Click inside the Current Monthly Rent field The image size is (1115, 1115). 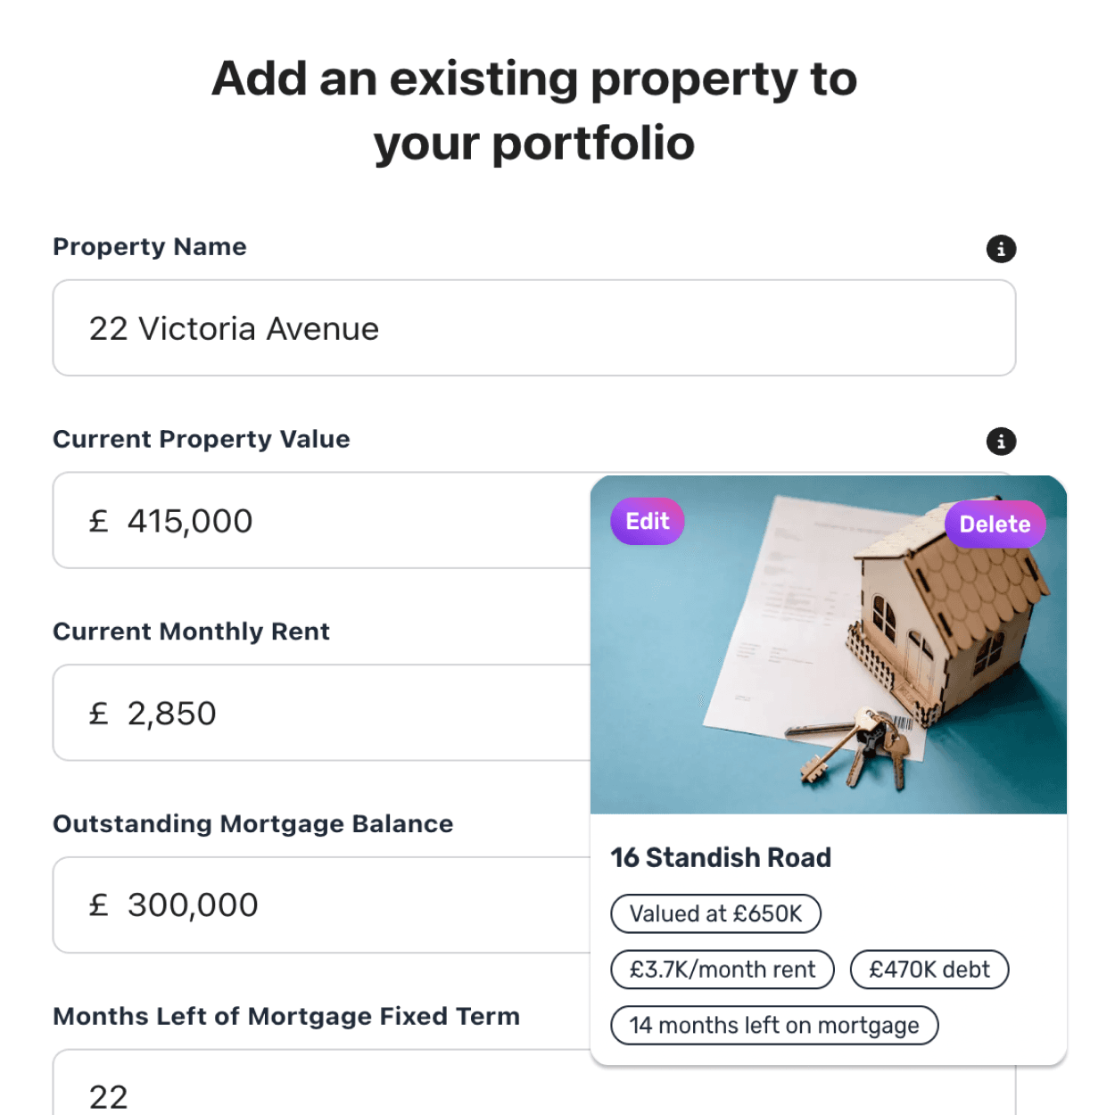312,713
